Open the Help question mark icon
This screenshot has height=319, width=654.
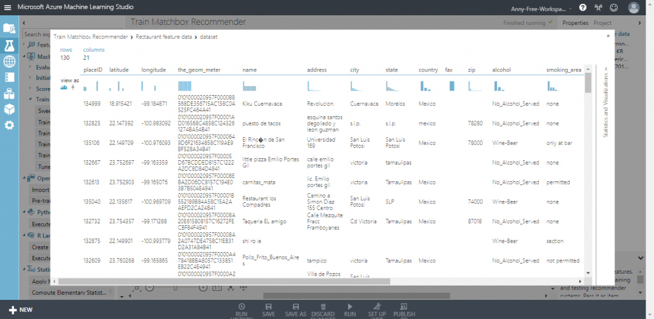pos(582,8)
